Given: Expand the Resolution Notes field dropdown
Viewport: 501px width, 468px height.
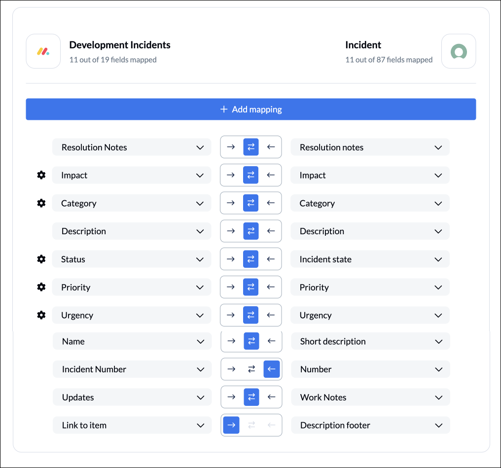Looking at the screenshot, I should tap(132, 147).
